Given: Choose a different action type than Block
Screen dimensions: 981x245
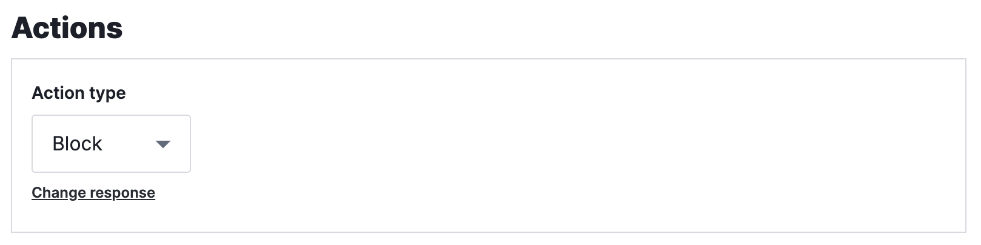Looking at the screenshot, I should tap(111, 144).
